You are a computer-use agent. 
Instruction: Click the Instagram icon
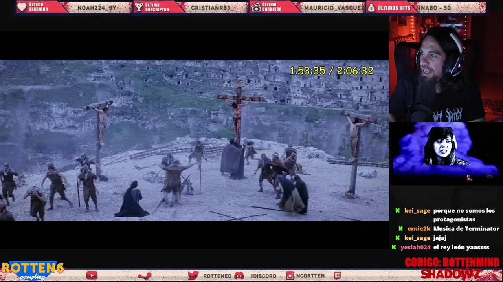tap(290, 276)
